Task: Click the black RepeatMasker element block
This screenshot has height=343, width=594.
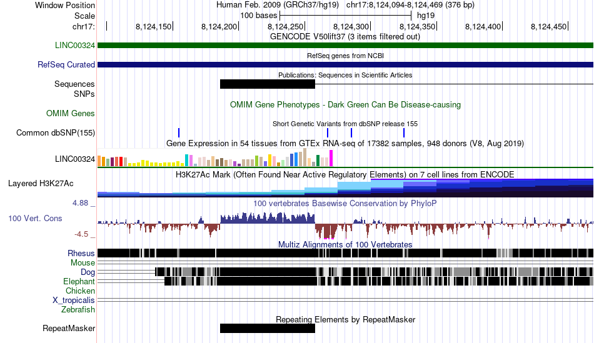Action: point(268,328)
